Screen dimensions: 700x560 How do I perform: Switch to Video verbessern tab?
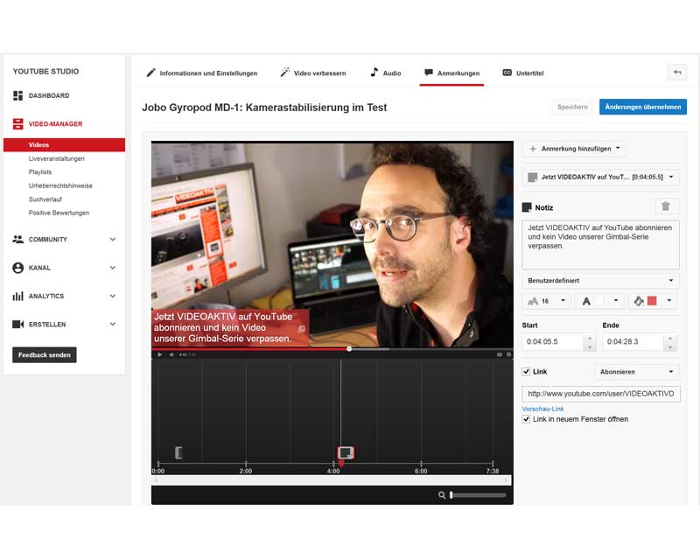tap(313, 73)
